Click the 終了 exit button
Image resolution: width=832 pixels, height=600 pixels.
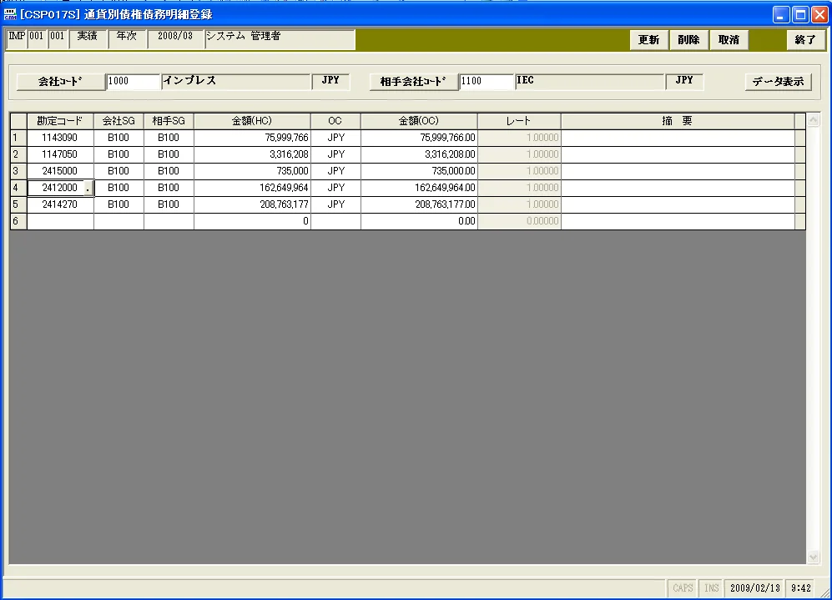[x=805, y=40]
